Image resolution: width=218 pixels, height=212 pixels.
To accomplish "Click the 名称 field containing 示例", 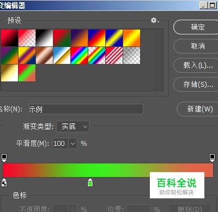I will (x=86, y=109).
